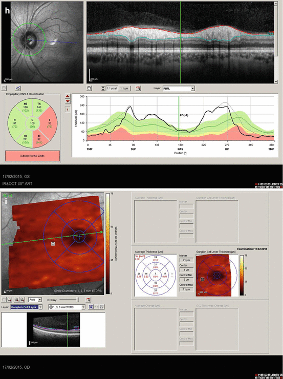Click the zoom in magnifier icon

(x=17, y=300)
